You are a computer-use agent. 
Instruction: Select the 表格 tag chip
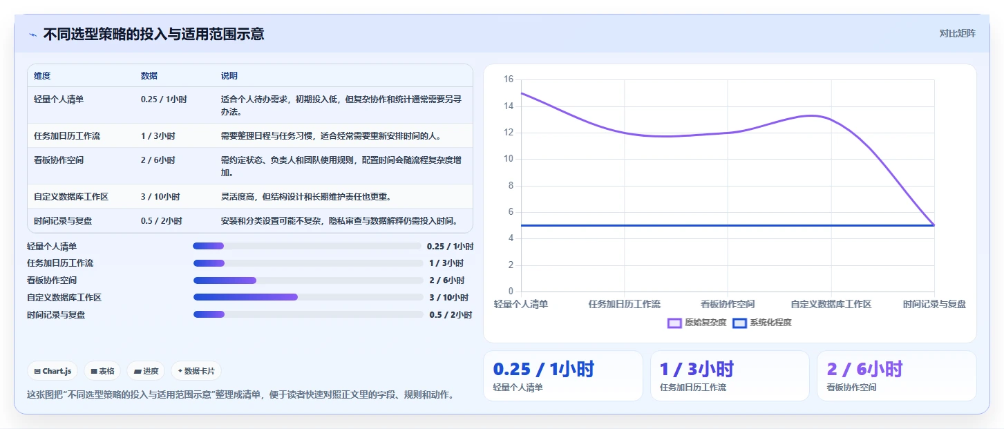pyautogui.click(x=102, y=371)
